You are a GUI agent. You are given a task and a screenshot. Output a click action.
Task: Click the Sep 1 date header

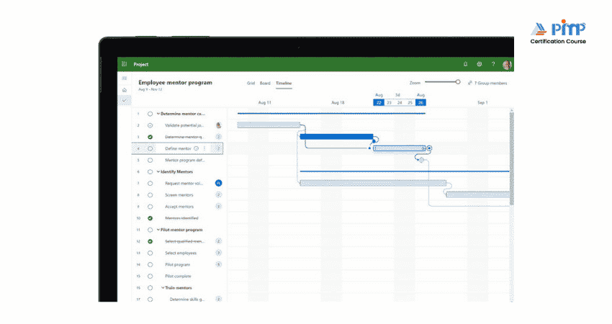pyautogui.click(x=482, y=103)
